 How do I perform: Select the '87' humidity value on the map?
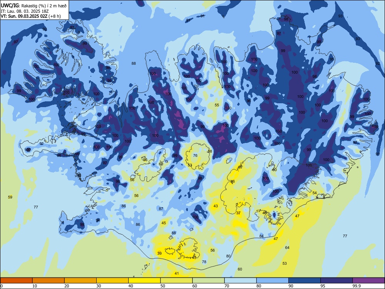point(161,208)
